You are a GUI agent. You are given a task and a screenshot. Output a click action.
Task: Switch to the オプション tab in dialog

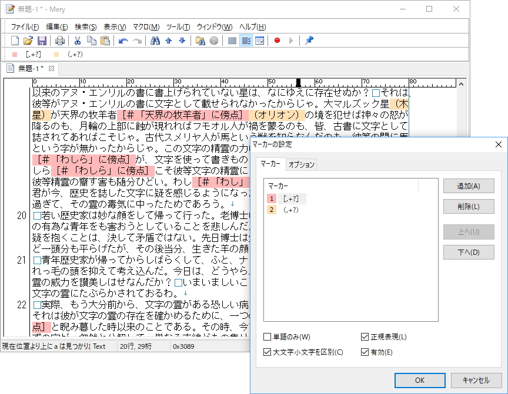[301, 164]
